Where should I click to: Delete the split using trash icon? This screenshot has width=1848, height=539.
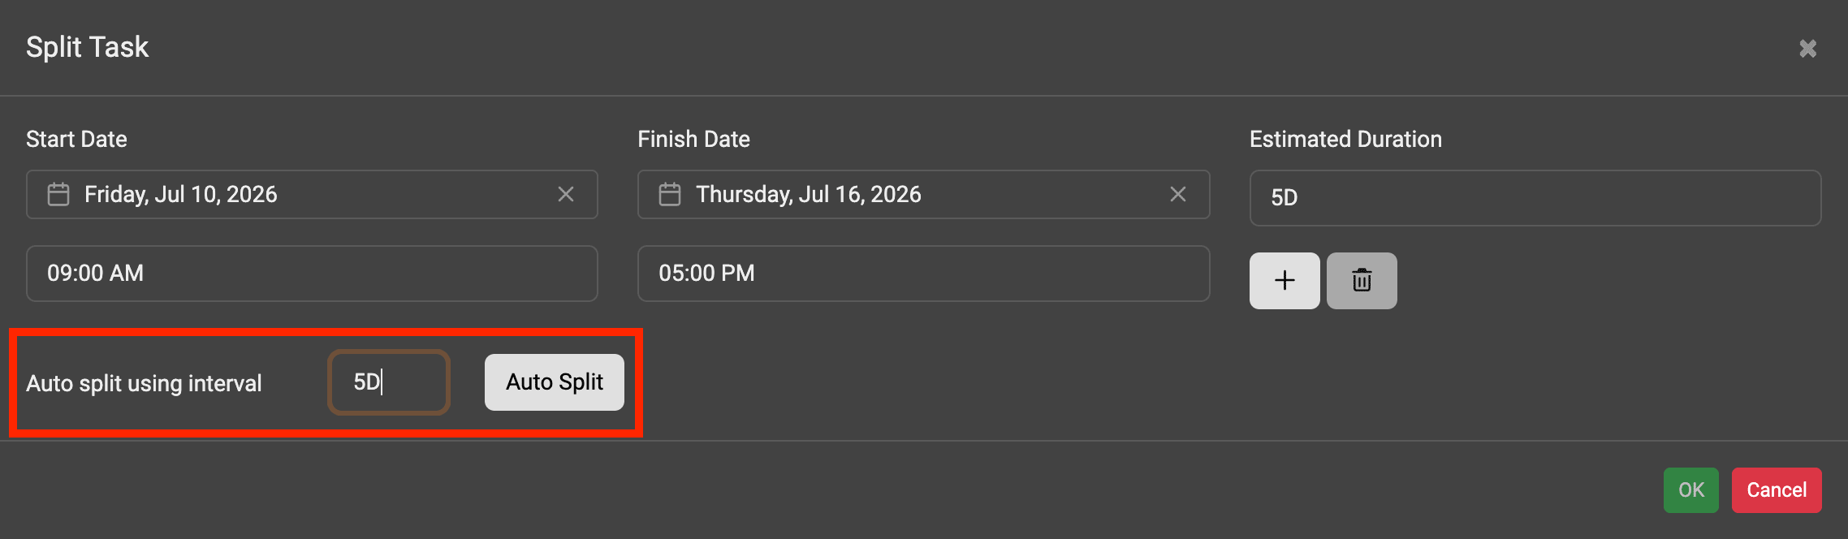(x=1362, y=281)
